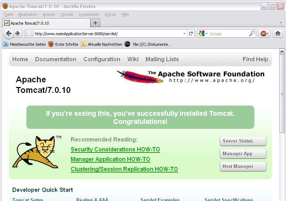Open the Tomcat Setup link

coord(28,199)
